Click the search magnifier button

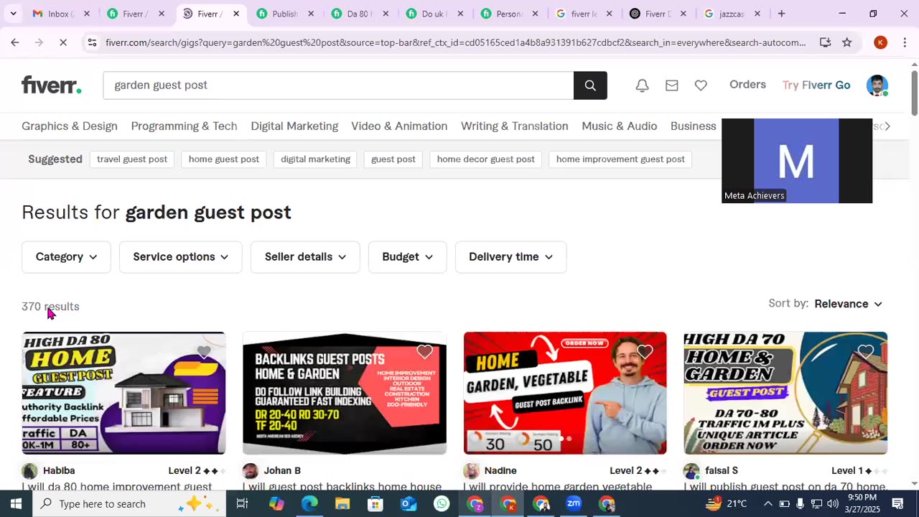(590, 85)
